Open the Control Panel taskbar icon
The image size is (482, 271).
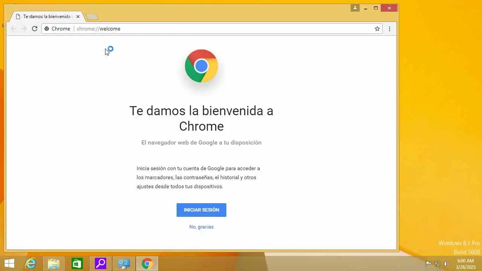pyautogui.click(x=124, y=263)
